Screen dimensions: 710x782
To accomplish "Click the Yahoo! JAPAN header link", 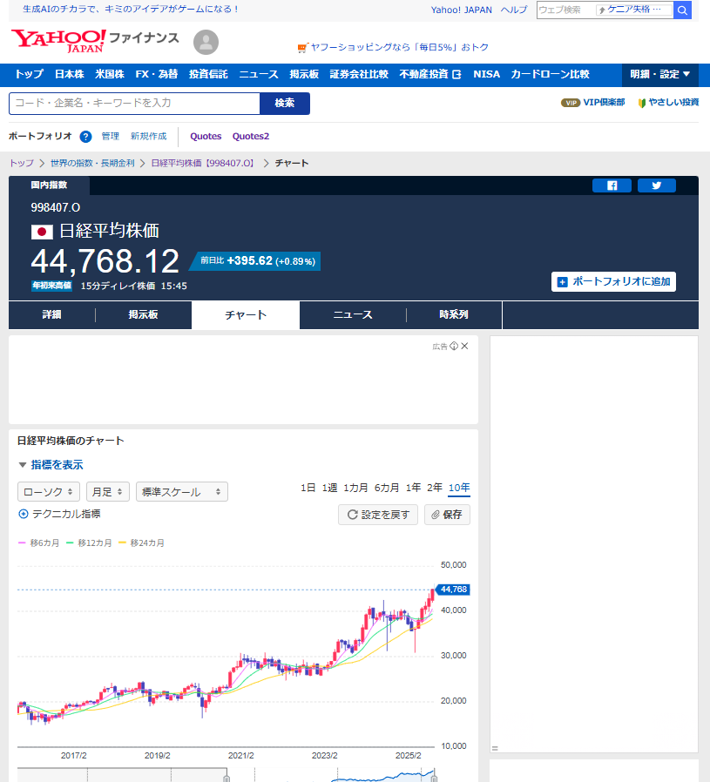I will point(462,10).
